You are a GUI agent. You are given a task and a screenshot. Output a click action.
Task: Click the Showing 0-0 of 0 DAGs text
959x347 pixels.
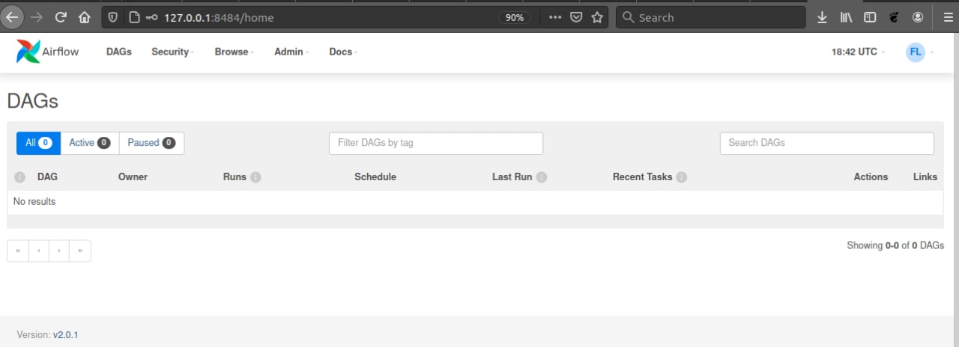pos(895,245)
